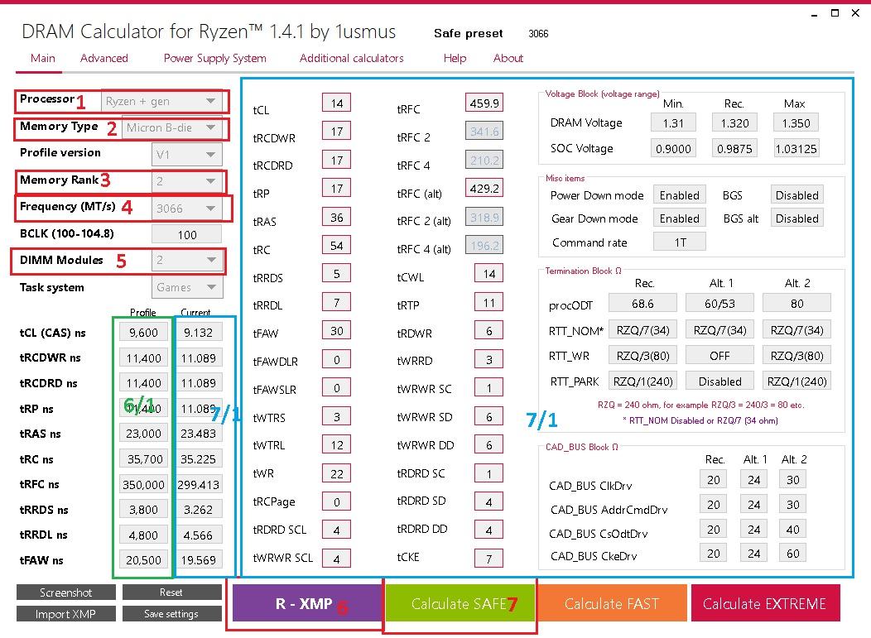Expand the Task system dropdown
Image resolution: width=871 pixels, height=638 pixels.
[186, 287]
